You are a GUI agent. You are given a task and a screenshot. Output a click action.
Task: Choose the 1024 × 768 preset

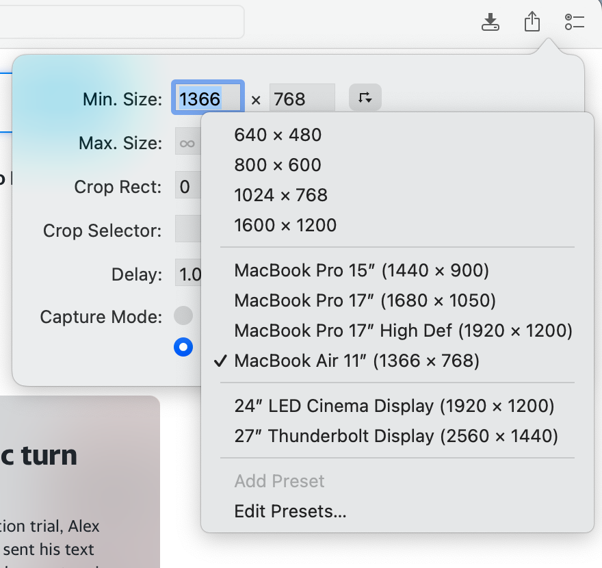(x=397, y=195)
